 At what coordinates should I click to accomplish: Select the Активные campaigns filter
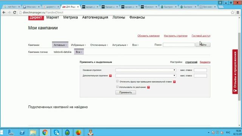pyautogui.click(x=60, y=45)
